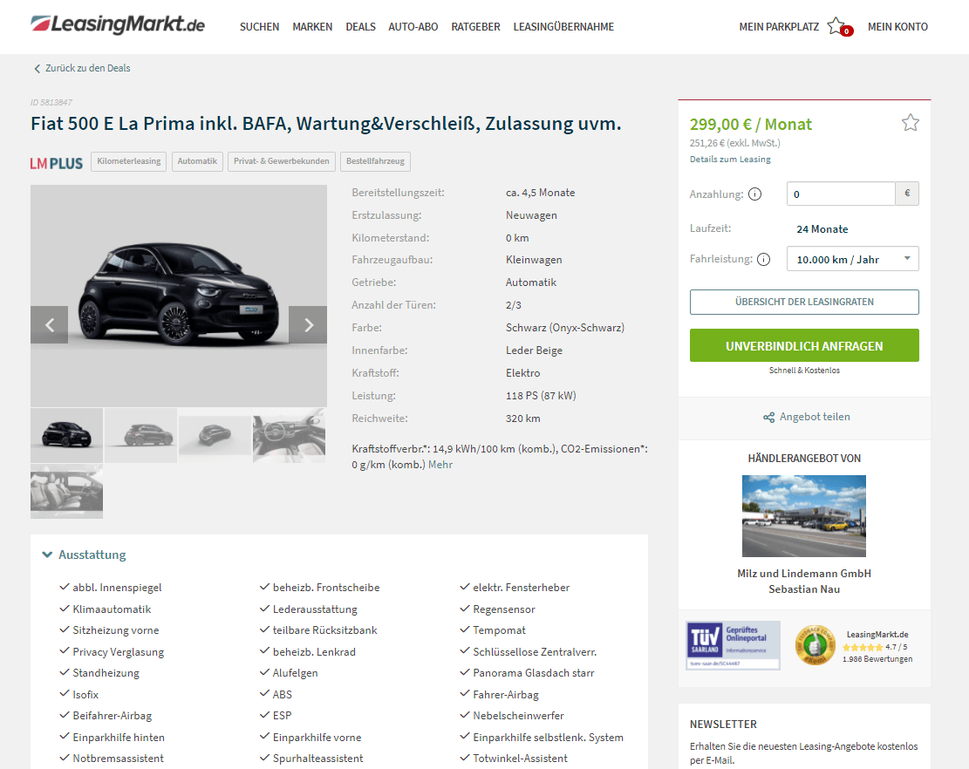Click the Reichweite value 320 km

point(522,419)
